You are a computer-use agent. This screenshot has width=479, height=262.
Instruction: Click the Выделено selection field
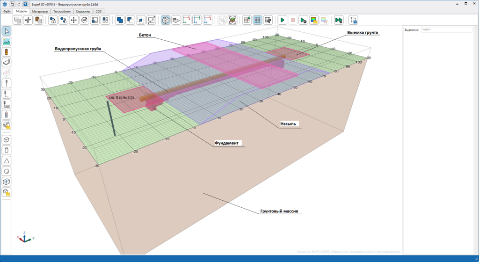(x=447, y=29)
